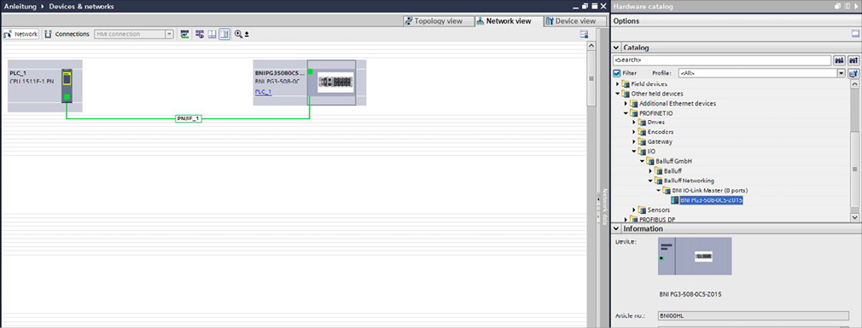Open the HMI connection type dropdown
This screenshot has height=328, width=862.
169,34
